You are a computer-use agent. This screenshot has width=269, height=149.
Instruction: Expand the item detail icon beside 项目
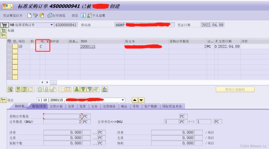tap(3, 100)
